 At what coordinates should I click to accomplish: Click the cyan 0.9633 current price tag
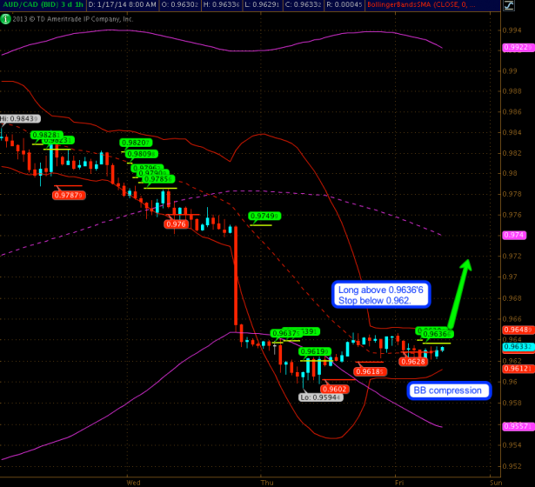click(519, 346)
